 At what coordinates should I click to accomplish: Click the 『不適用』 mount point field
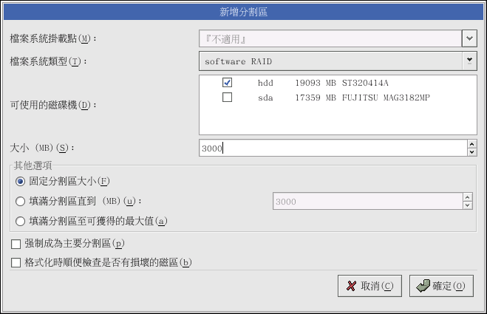(x=330, y=38)
